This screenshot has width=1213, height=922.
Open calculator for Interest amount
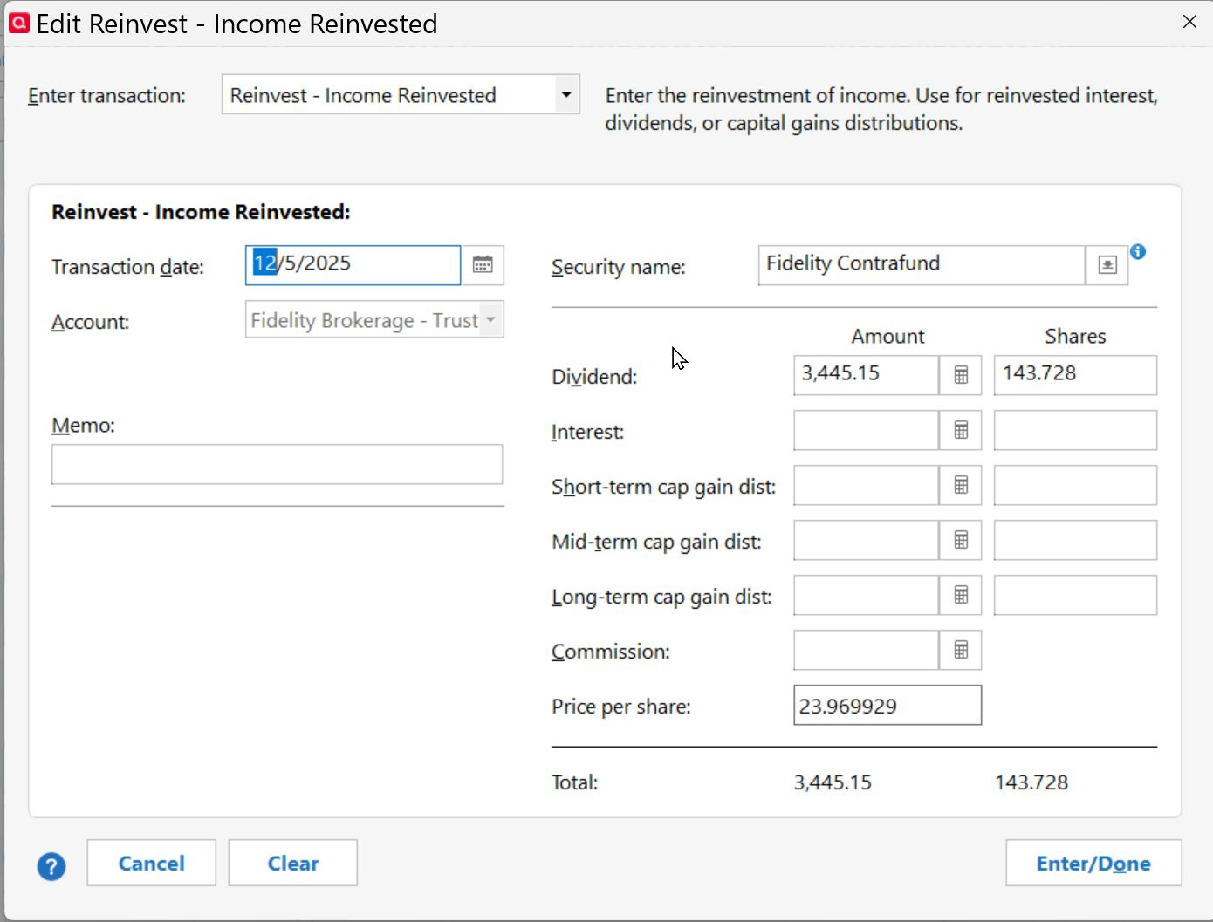[961, 430]
